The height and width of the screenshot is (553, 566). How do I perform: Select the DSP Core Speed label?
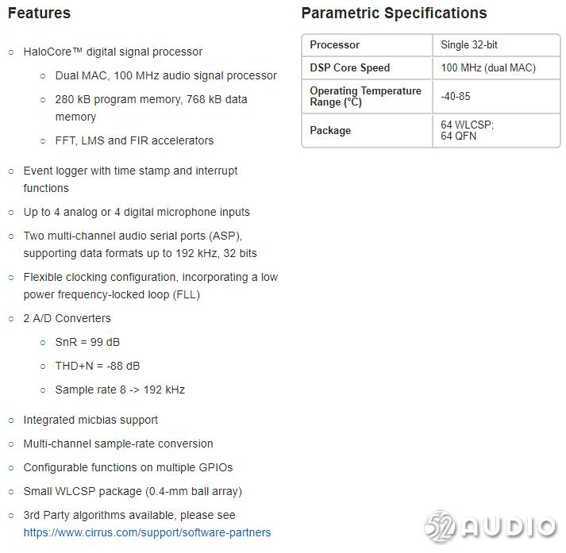pyautogui.click(x=350, y=67)
